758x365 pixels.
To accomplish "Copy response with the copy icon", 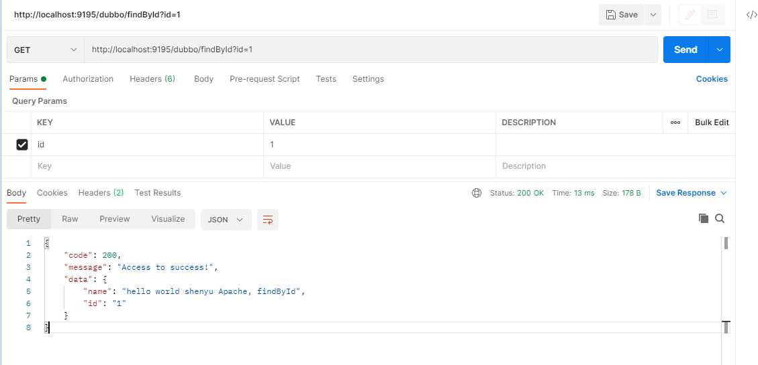I will [704, 218].
